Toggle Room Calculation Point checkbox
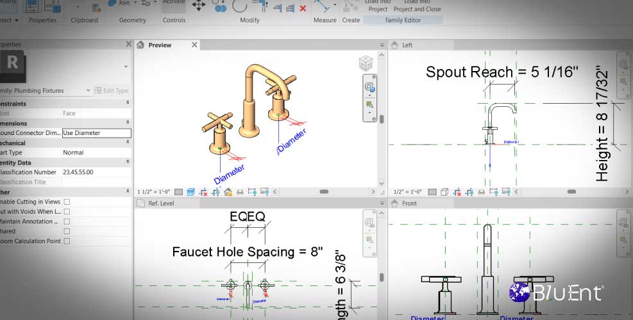633x320 pixels. 67,241
